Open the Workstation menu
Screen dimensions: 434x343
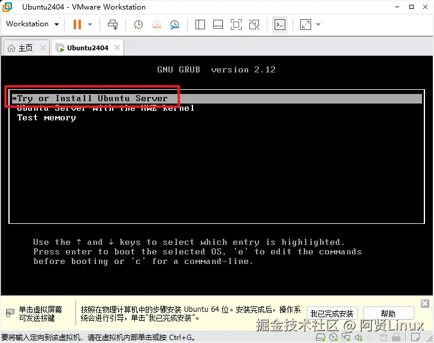(x=32, y=24)
